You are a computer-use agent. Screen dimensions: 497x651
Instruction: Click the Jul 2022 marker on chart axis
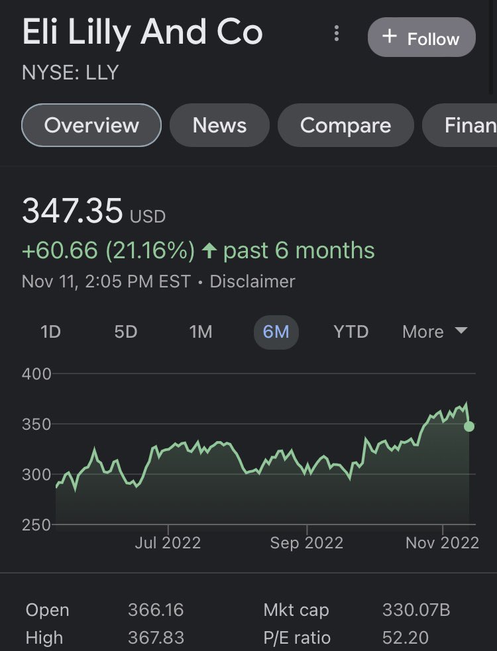pyautogui.click(x=168, y=542)
